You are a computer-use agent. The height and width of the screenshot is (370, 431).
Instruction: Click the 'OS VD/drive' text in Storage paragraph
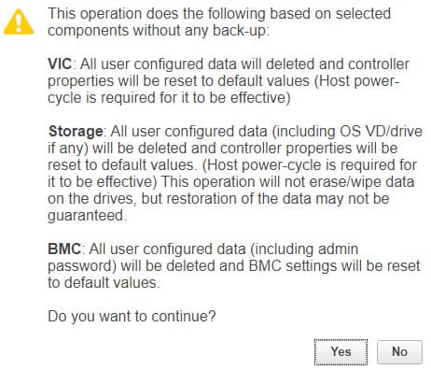pos(381,132)
